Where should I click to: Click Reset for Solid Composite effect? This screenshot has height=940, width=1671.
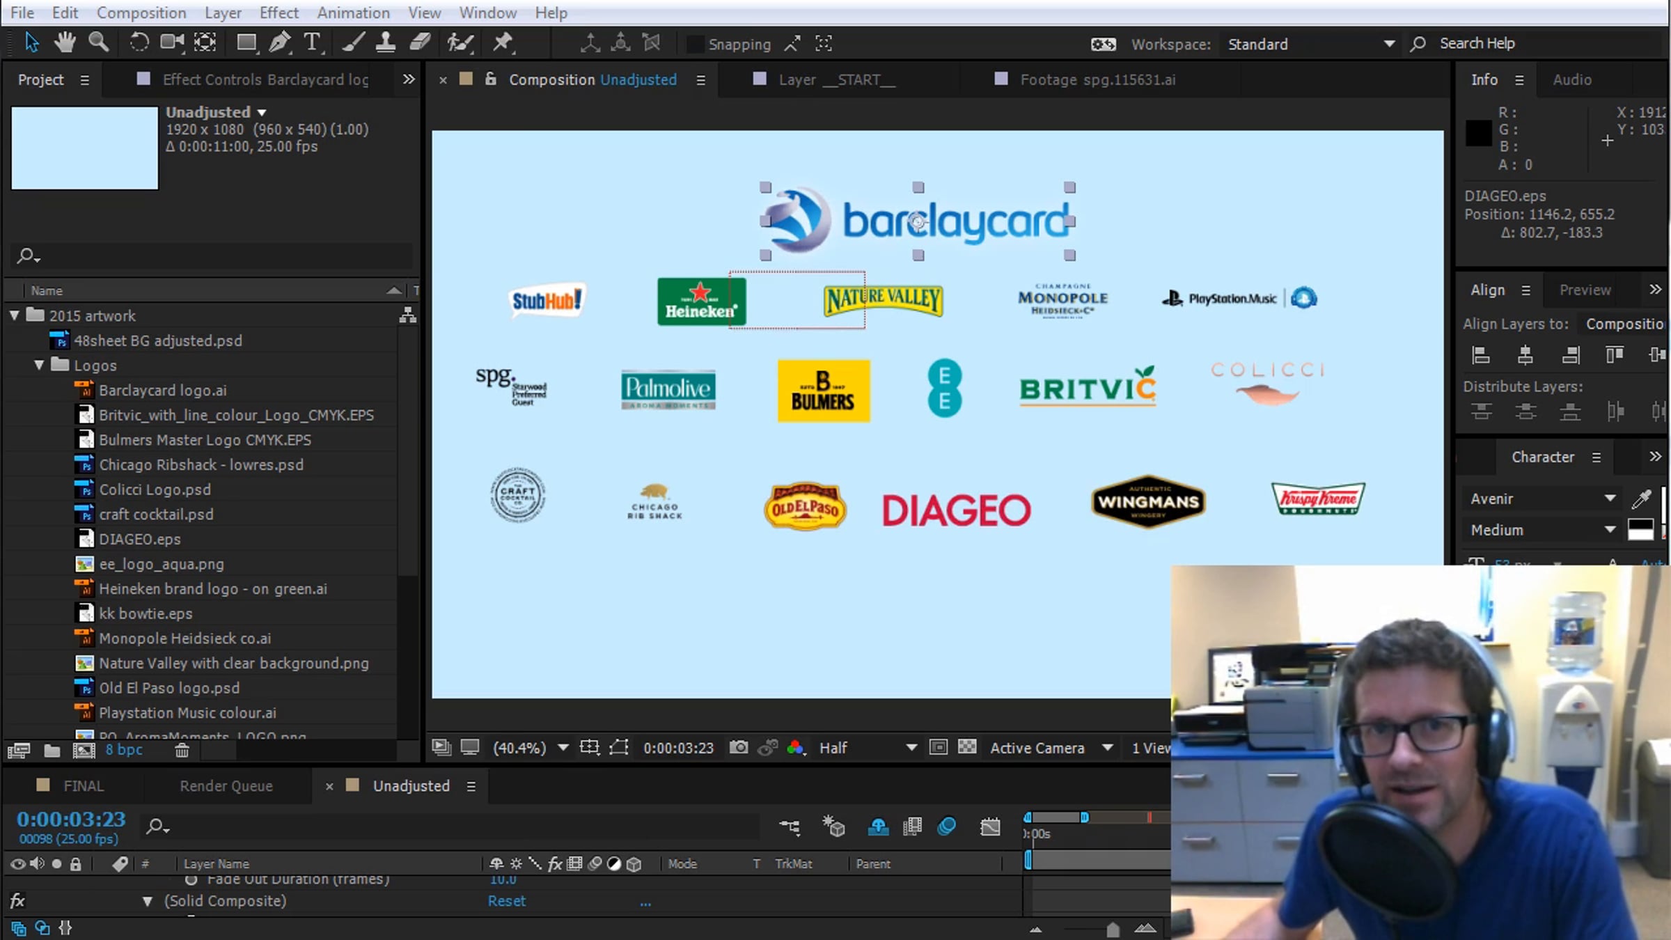point(506,901)
